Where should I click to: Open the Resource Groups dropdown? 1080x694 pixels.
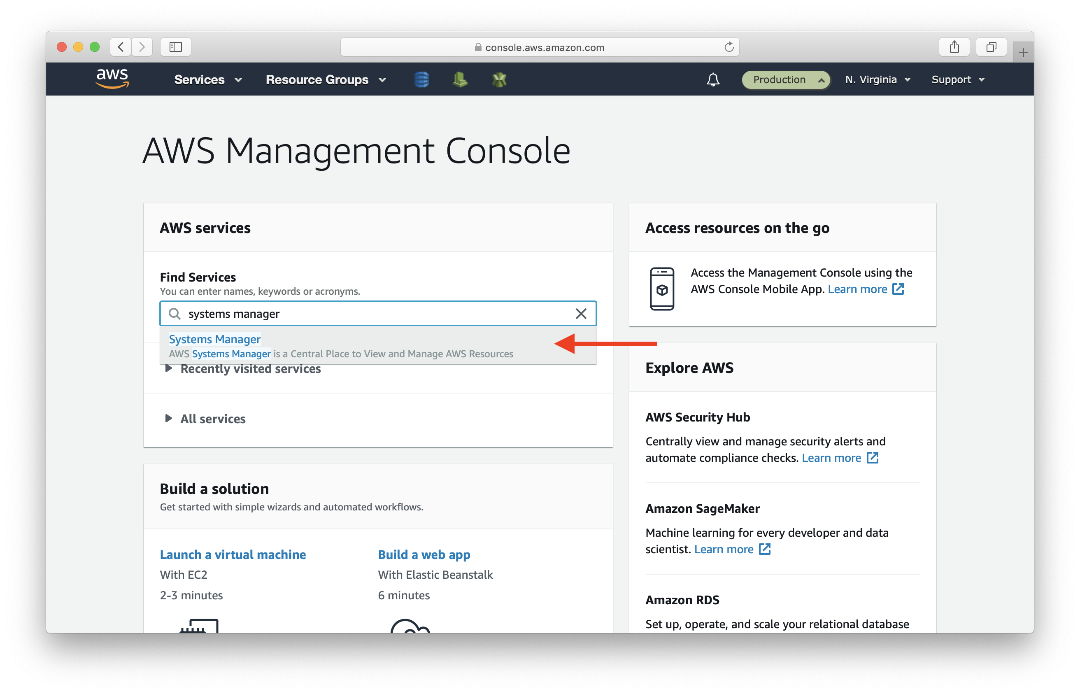(326, 80)
